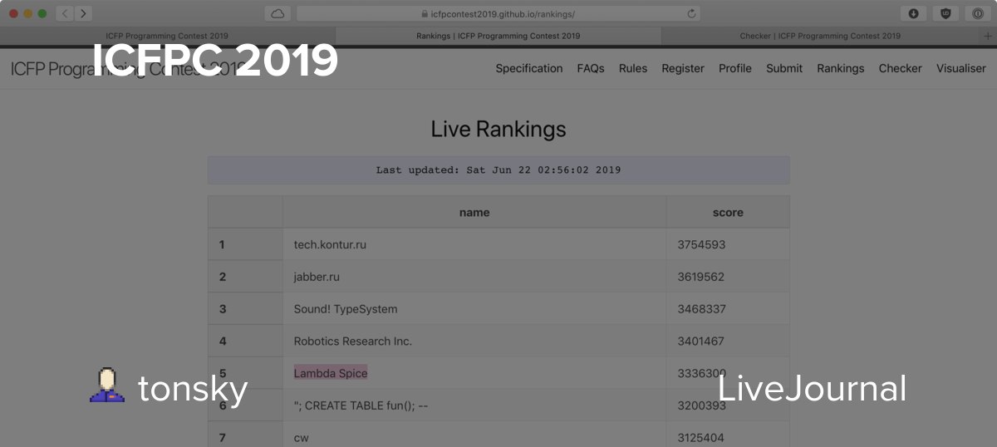Screen dimensions: 997x447
Task: Click the tonsky author name
Action: click(193, 389)
